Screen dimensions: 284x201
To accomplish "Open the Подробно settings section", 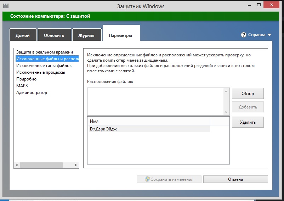I will coord(27,79).
